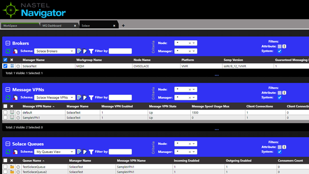
Task: Click the Brokers export icon next to filter
Action: coord(85,51)
